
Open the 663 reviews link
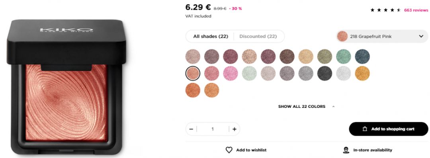point(416,10)
